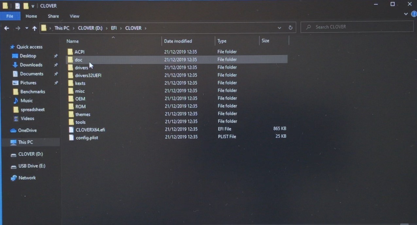
Task: Open Quick Access Toolbar customize dropdown
Action: tap(33, 6)
